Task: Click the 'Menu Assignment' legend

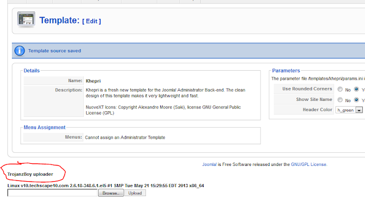Action: [x=44, y=127]
